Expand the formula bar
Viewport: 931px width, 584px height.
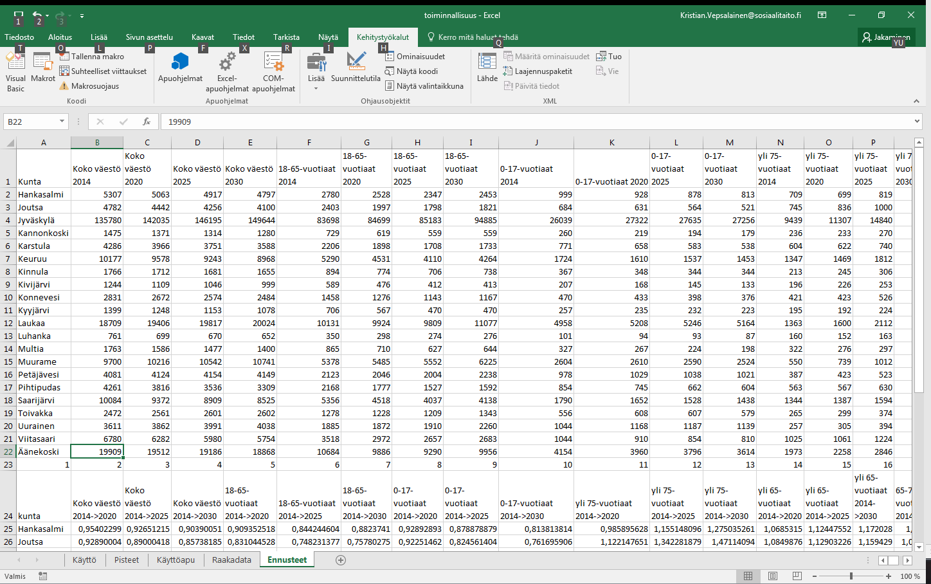[x=917, y=122]
